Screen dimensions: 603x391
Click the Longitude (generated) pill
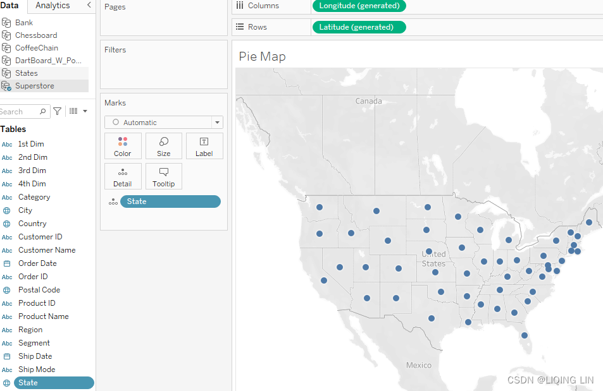coord(359,6)
